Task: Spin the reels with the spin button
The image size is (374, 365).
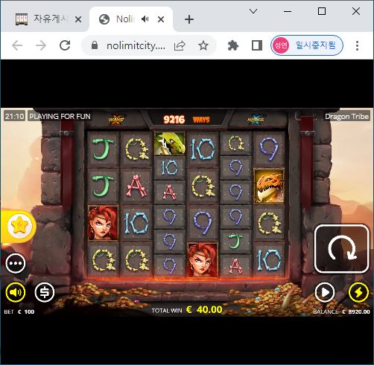Action: [x=341, y=249]
